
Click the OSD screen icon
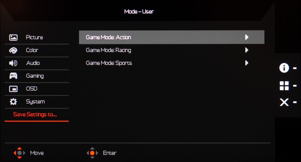pyautogui.click(x=13, y=89)
